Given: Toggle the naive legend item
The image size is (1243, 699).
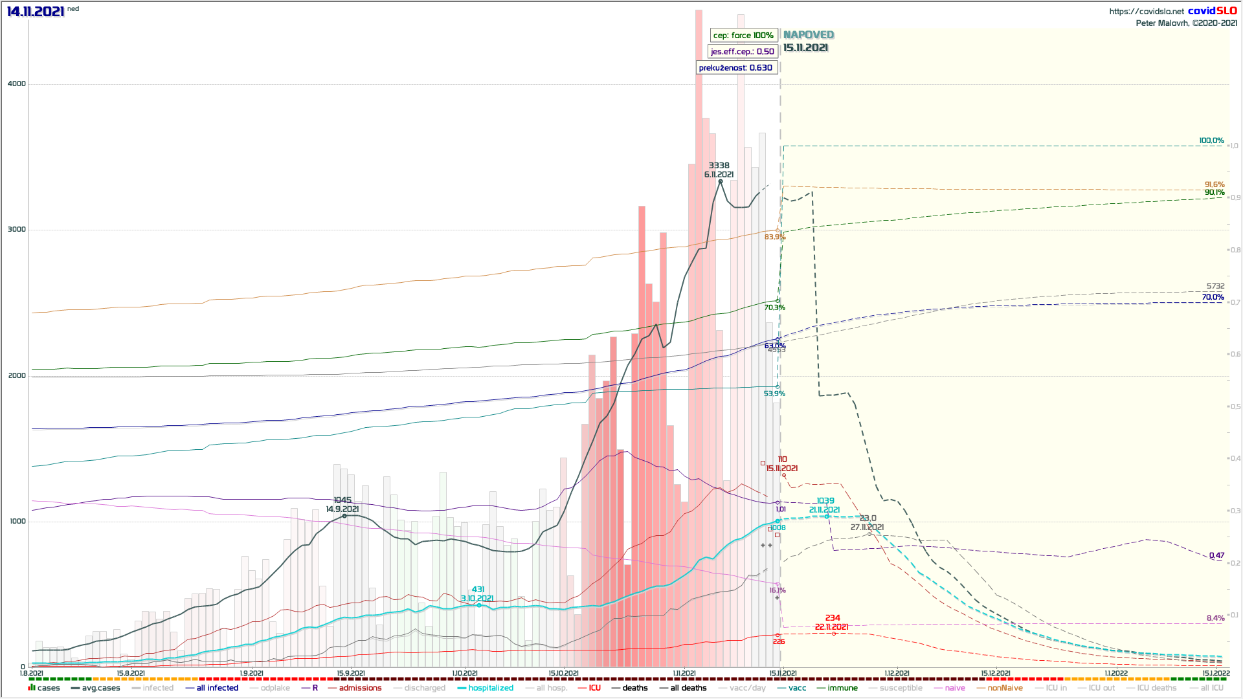Looking at the screenshot, I should (954, 688).
